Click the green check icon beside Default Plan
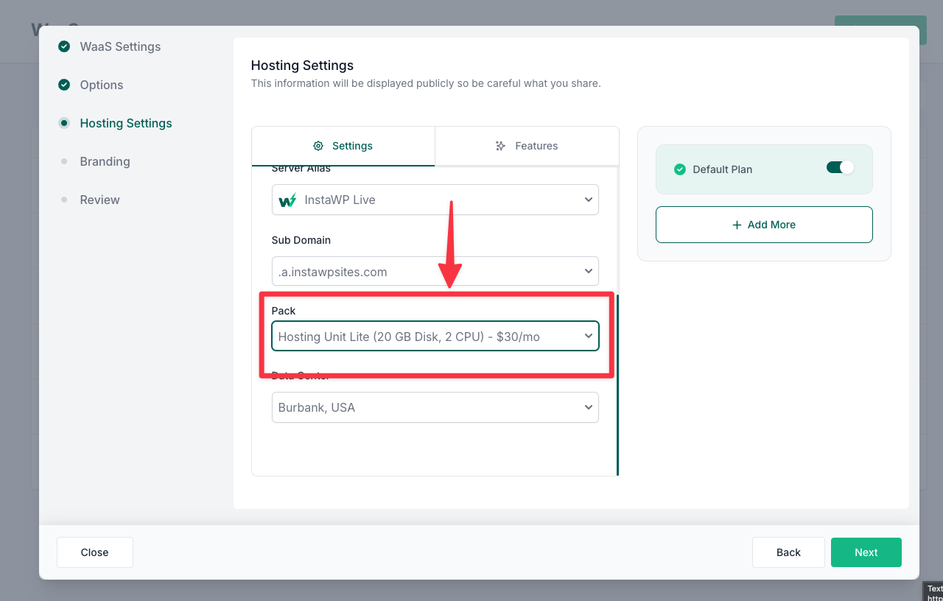The height and width of the screenshot is (601, 943). click(x=680, y=169)
